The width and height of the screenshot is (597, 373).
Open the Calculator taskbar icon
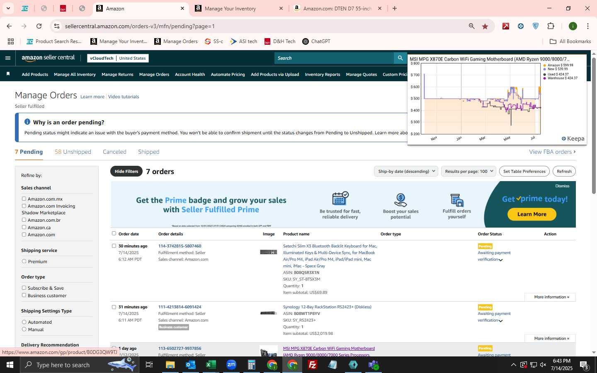tap(252, 365)
